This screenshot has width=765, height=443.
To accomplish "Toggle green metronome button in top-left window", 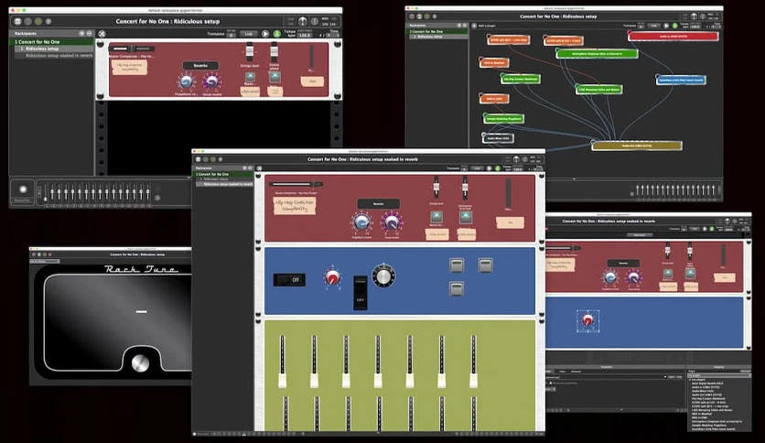I will coord(276,34).
